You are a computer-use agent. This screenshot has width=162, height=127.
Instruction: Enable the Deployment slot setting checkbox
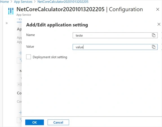[x=28, y=57]
